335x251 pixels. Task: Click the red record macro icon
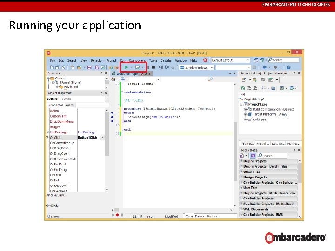[117, 215]
